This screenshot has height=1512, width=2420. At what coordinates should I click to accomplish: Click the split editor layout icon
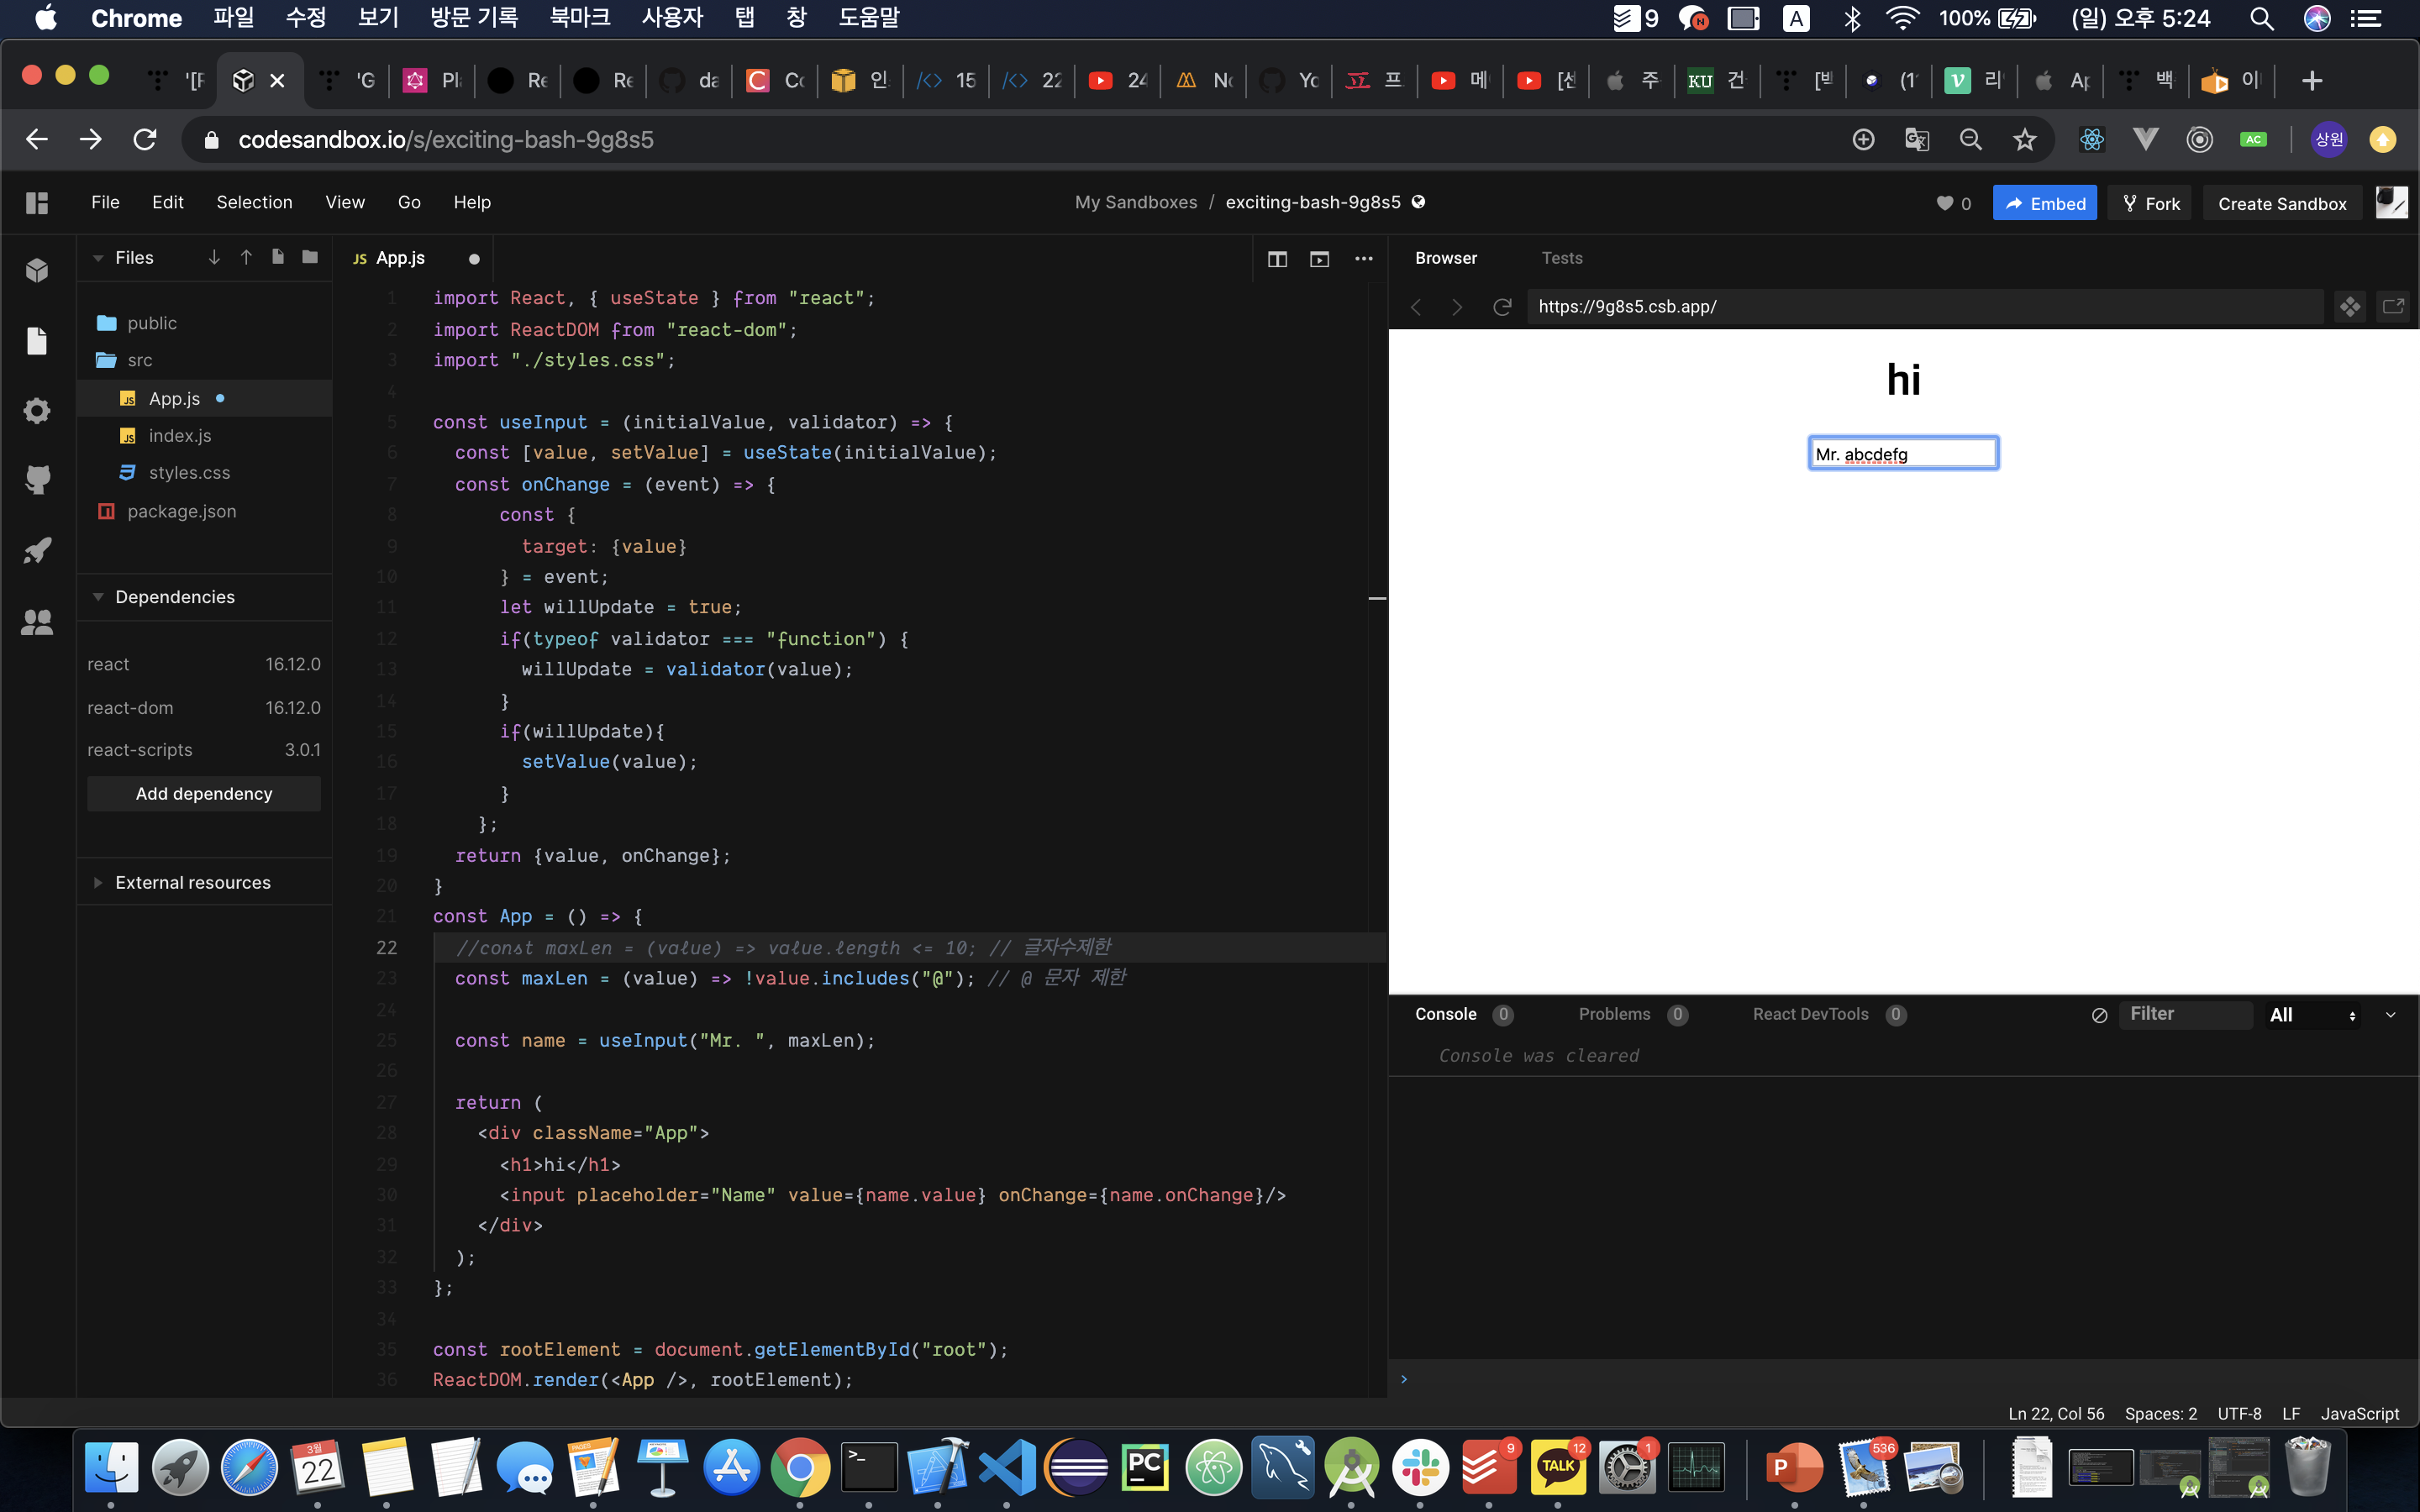1277,259
